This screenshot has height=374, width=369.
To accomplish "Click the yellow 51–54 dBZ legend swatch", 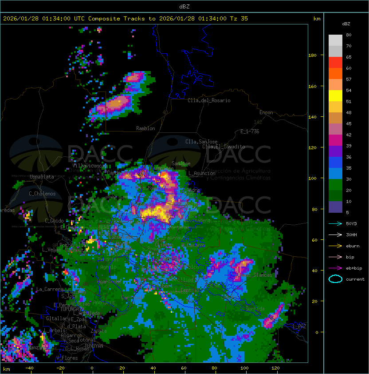I will [335, 95].
